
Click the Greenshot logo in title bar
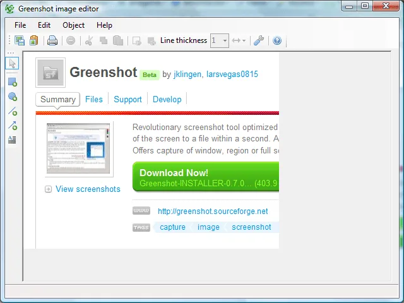(x=9, y=8)
